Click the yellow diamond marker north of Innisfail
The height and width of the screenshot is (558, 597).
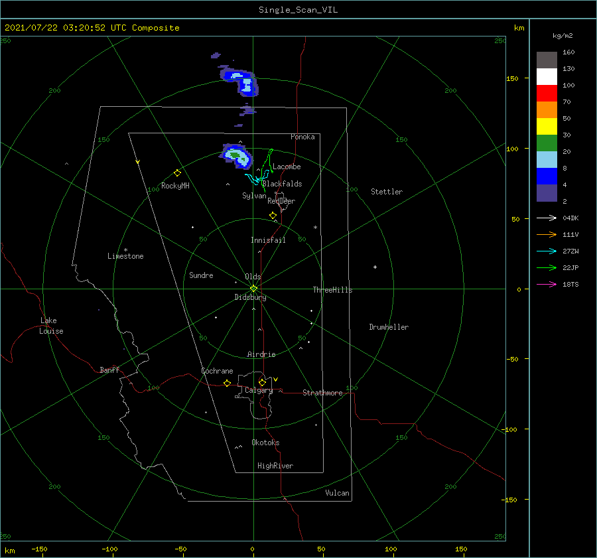(273, 216)
